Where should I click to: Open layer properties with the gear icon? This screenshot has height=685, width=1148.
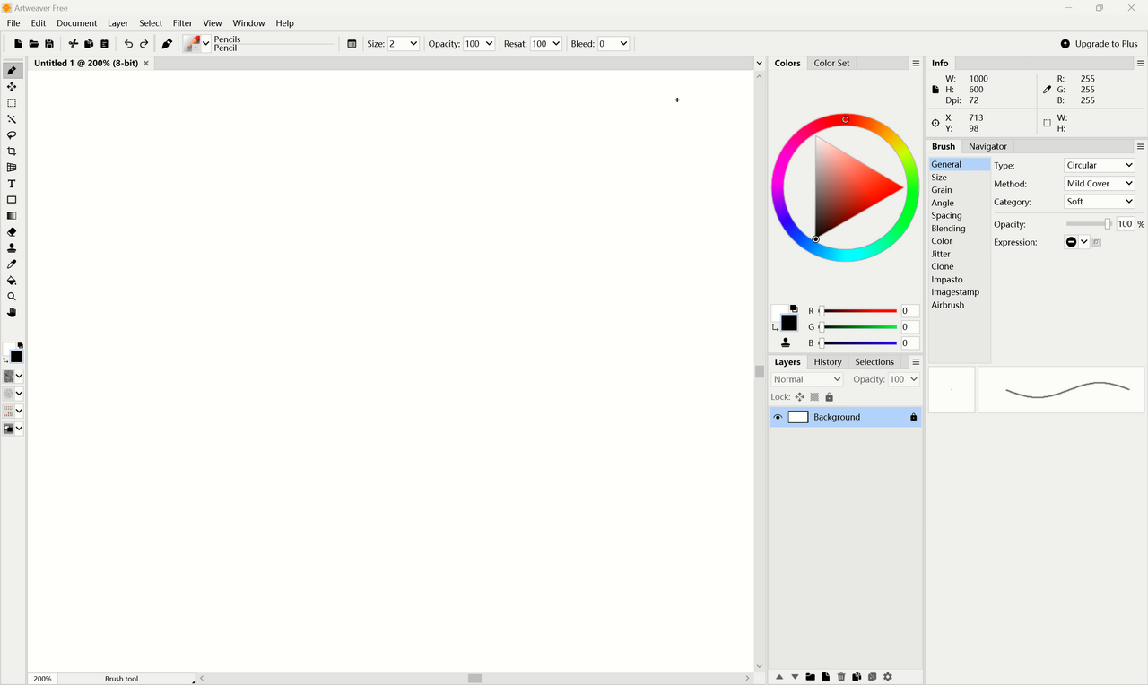click(x=887, y=676)
